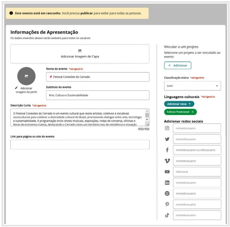Click the Vimeo icon
The image size is (230, 227).
tap(167, 161)
